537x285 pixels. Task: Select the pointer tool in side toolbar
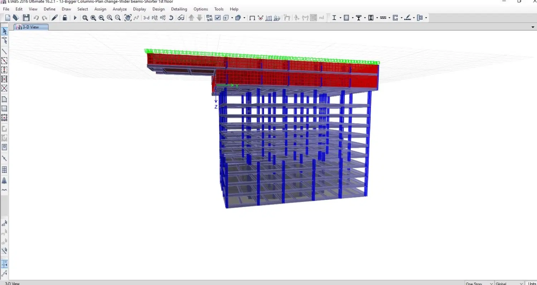4,31
